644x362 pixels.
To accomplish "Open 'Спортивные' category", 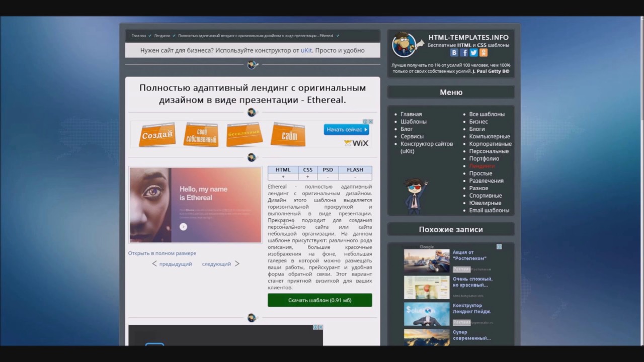I will pos(486,196).
